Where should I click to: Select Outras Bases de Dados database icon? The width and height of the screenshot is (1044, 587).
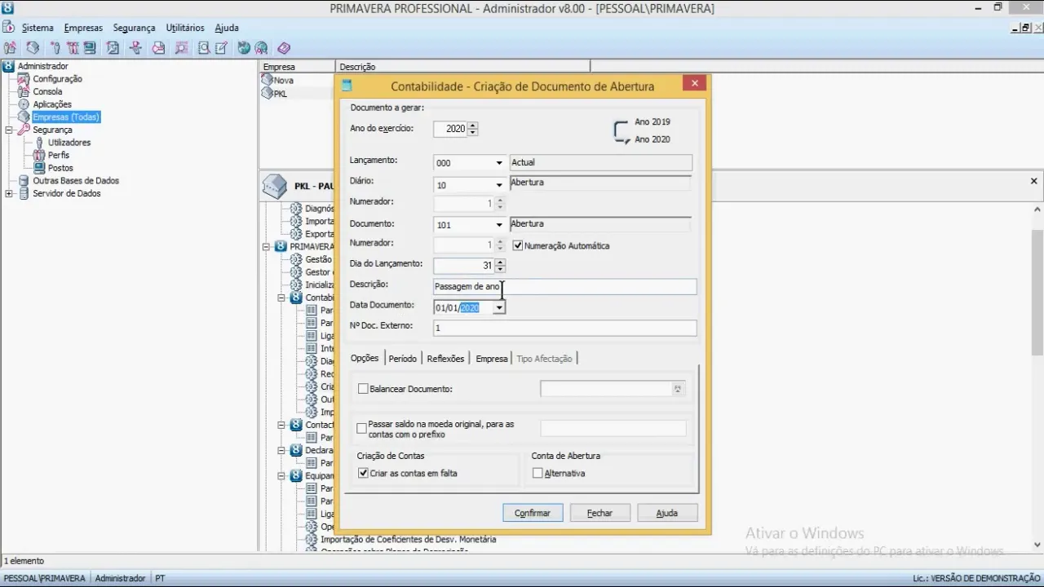pos(24,181)
